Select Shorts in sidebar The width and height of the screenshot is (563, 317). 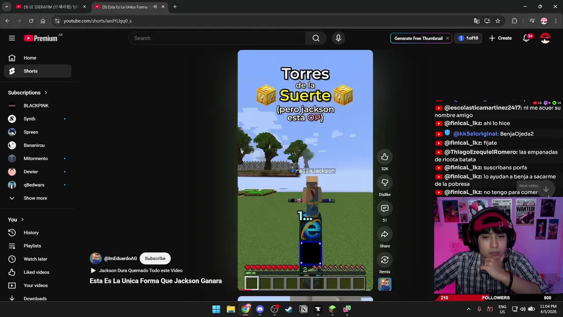pyautogui.click(x=38, y=71)
